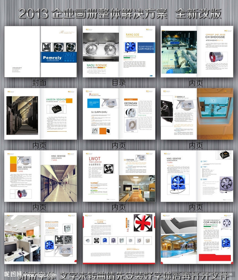Open the silver twin-fan photo in catalog spread
The image size is (238, 280).
click(x=101, y=47)
